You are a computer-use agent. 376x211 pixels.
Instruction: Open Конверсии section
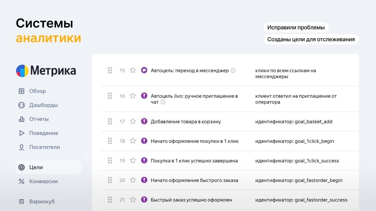click(x=43, y=181)
